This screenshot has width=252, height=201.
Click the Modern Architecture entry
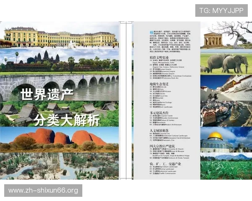[x=166, y=124]
